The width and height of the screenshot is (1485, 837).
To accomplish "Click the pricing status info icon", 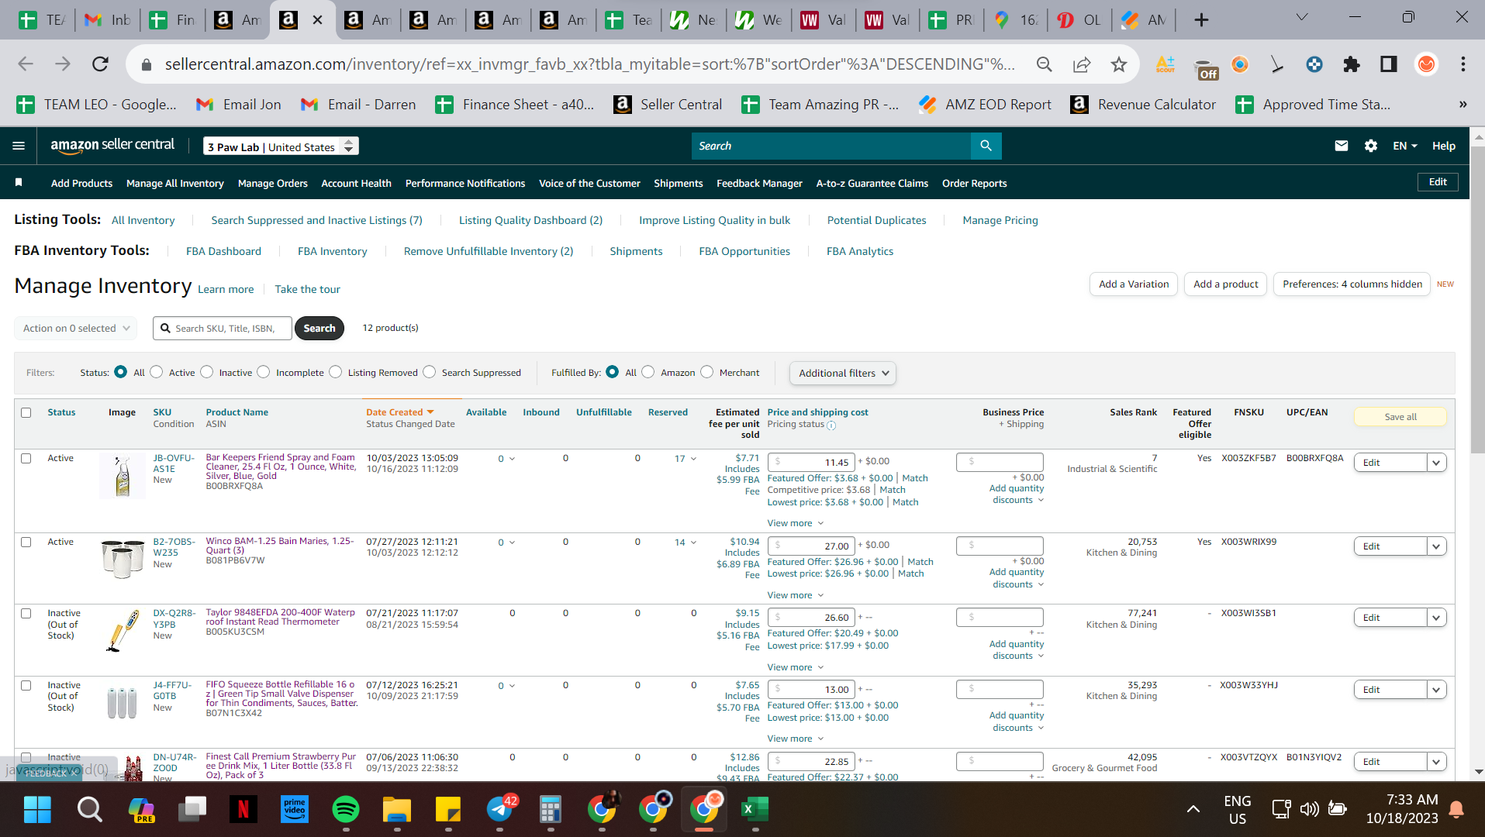I will click(831, 425).
